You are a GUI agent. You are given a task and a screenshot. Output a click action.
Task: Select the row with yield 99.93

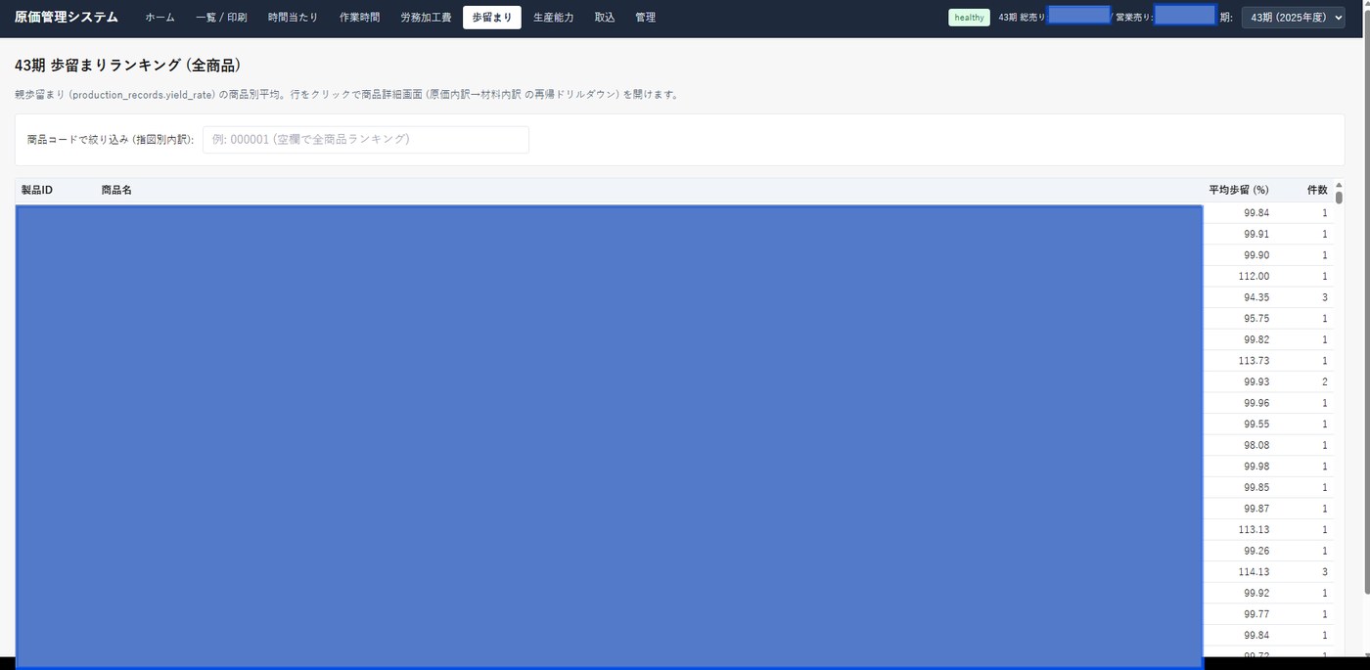point(674,381)
